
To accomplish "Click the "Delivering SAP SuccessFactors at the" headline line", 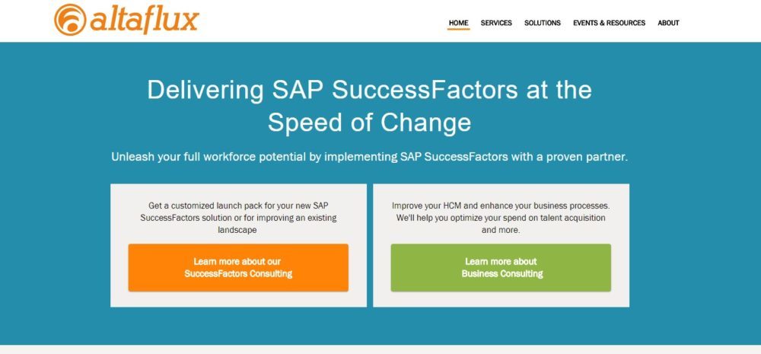I will coord(369,90).
